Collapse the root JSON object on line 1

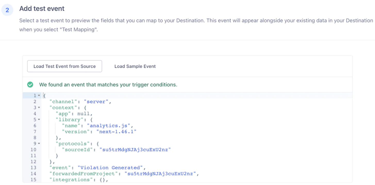pos(39,96)
